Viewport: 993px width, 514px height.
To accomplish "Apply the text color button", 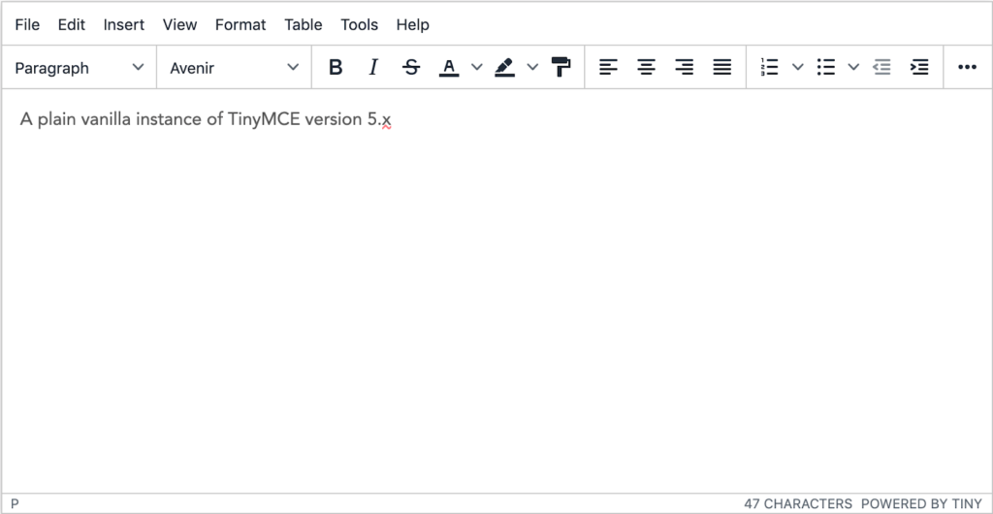I will (449, 67).
